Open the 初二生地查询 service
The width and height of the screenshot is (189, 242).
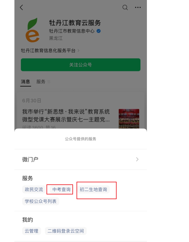coord(93,189)
